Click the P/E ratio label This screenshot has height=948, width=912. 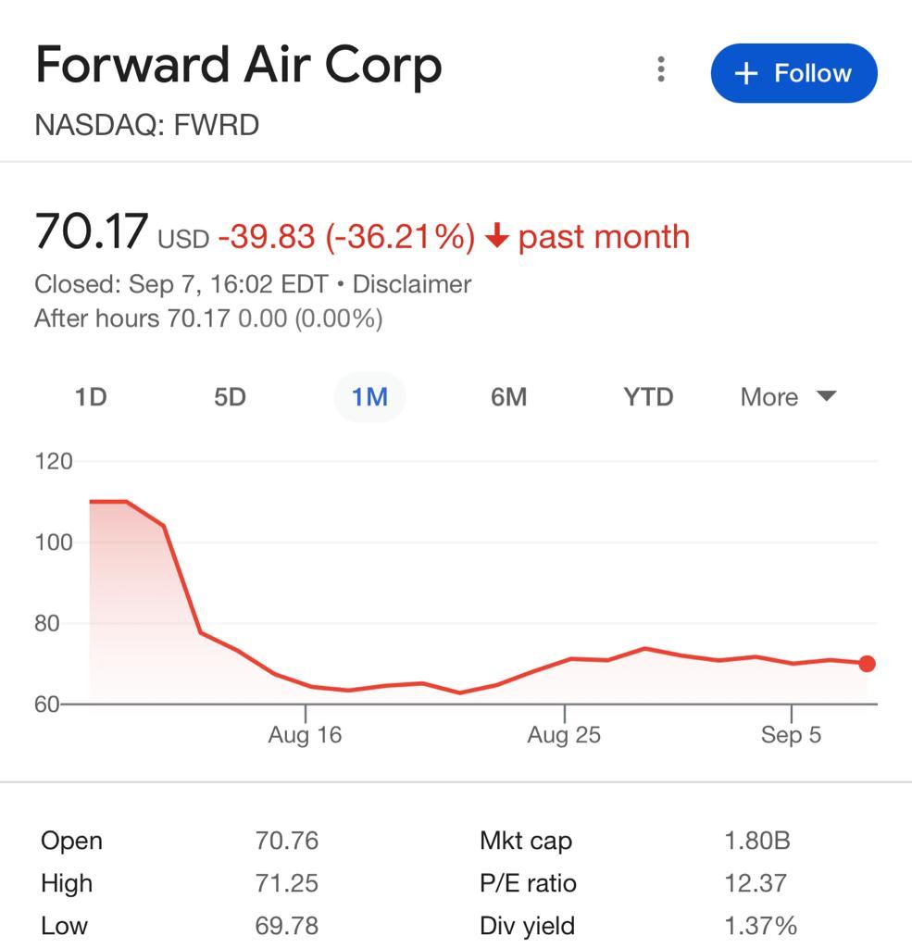point(528,883)
